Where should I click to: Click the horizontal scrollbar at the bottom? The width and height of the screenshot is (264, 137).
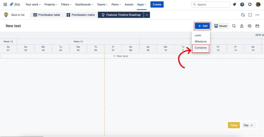[x=22, y=136]
